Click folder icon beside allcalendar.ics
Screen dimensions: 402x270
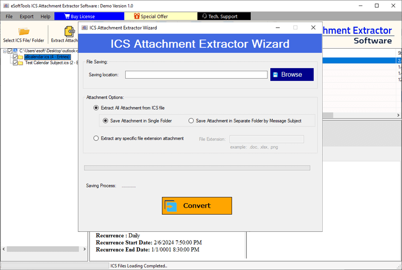point(21,57)
